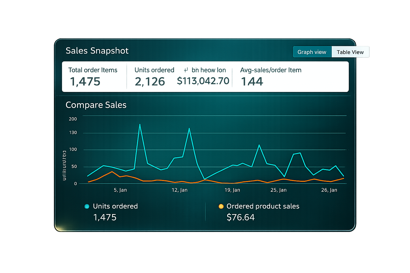
Task: Click the Avg-sales/order item value 144
Action: click(252, 82)
